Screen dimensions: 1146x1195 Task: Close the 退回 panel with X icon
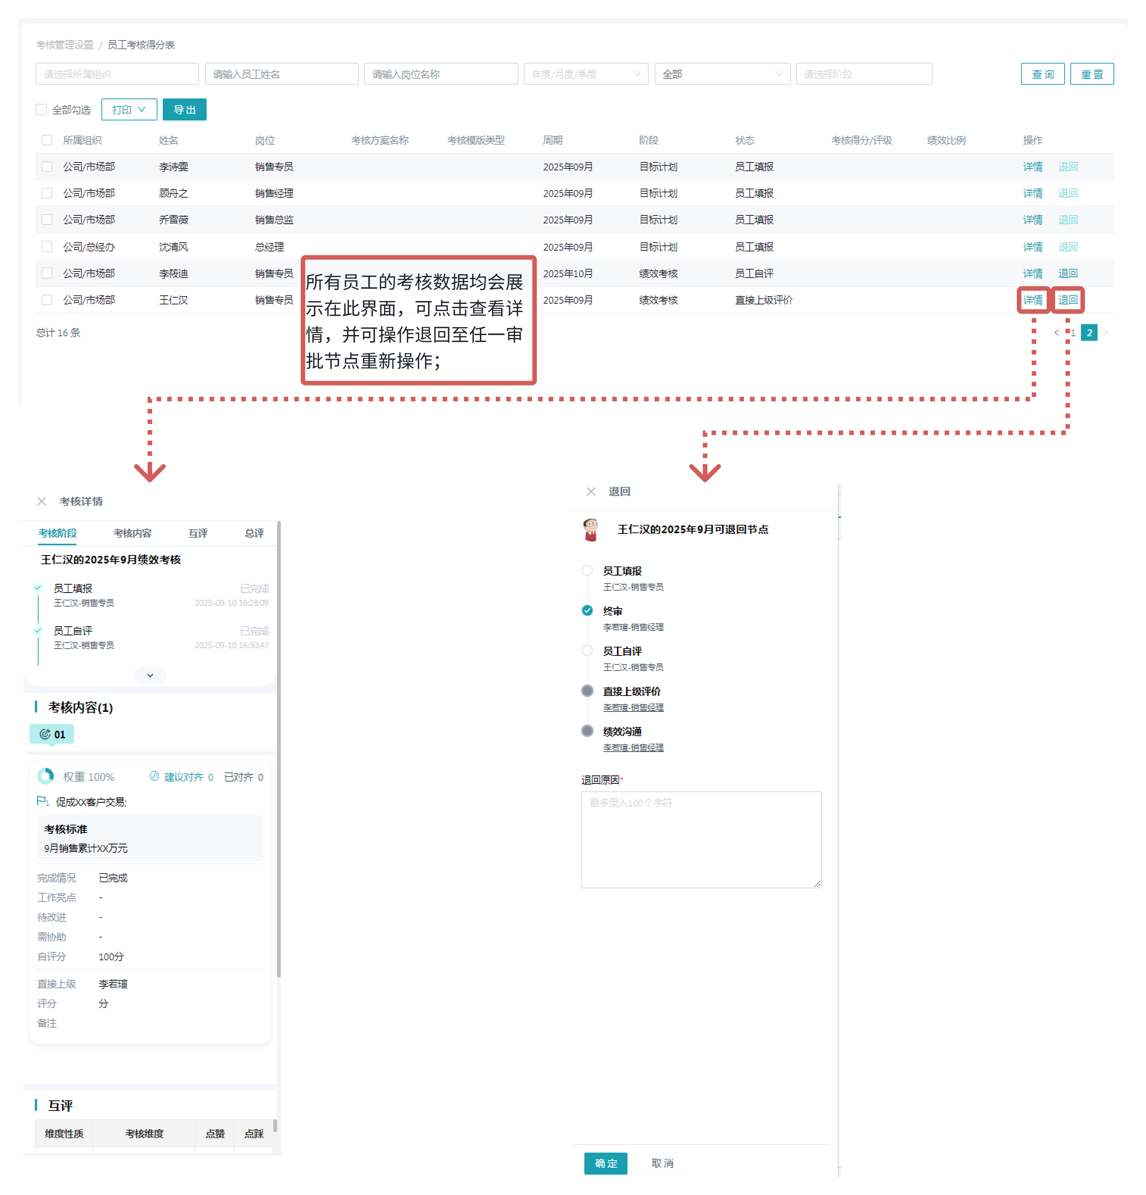[590, 491]
